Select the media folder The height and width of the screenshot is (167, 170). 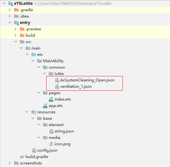click(55, 138)
